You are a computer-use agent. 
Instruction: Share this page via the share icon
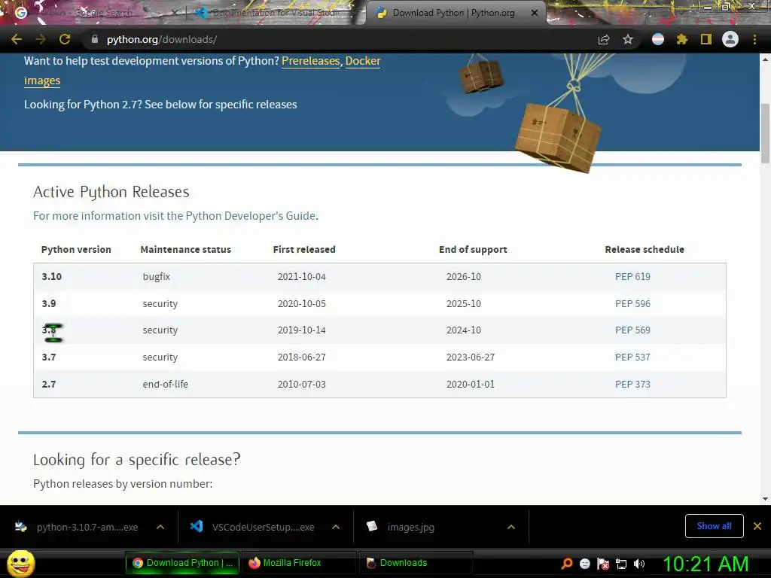[604, 39]
